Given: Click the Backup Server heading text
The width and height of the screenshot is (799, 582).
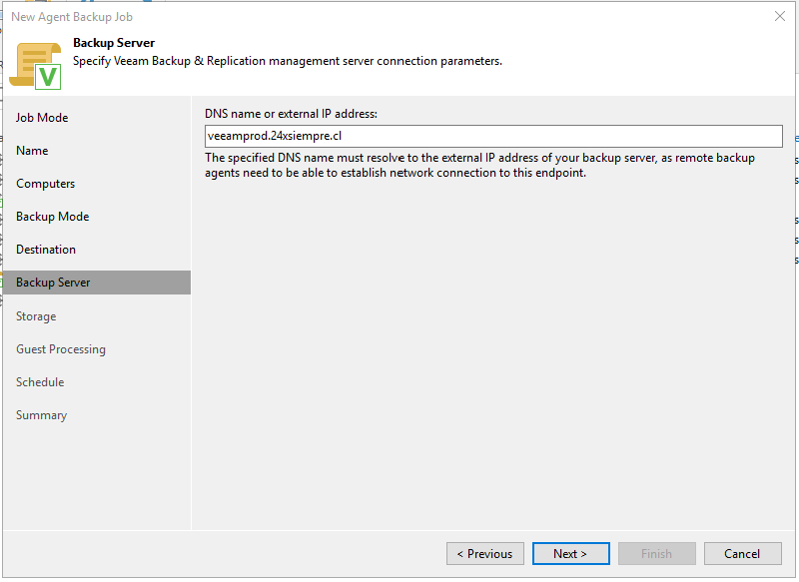Looking at the screenshot, I should pos(114,43).
